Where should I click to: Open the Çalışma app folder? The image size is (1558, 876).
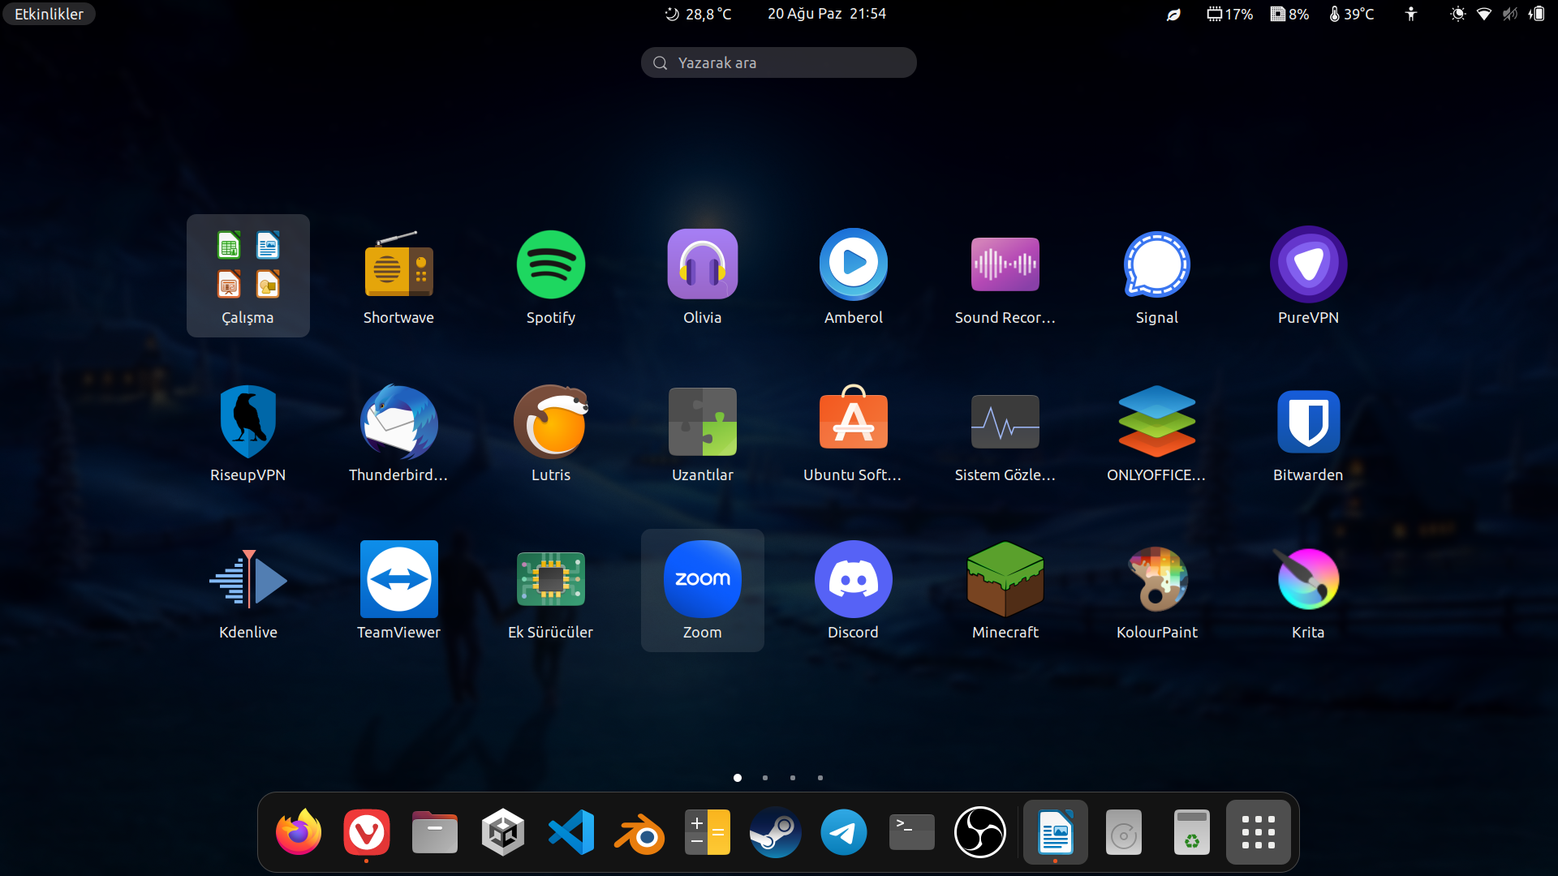click(x=247, y=275)
